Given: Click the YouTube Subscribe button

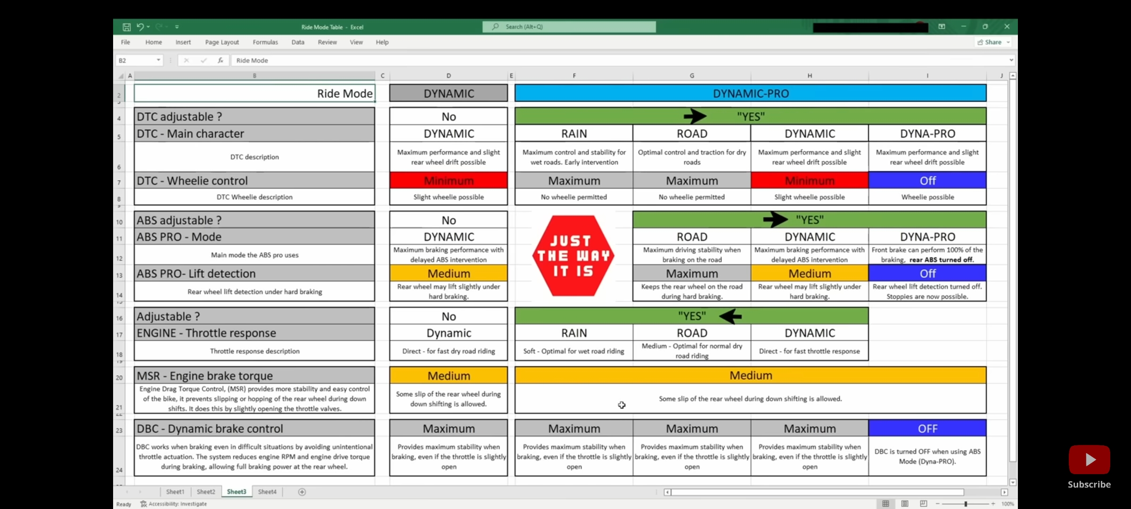Looking at the screenshot, I should [1089, 460].
